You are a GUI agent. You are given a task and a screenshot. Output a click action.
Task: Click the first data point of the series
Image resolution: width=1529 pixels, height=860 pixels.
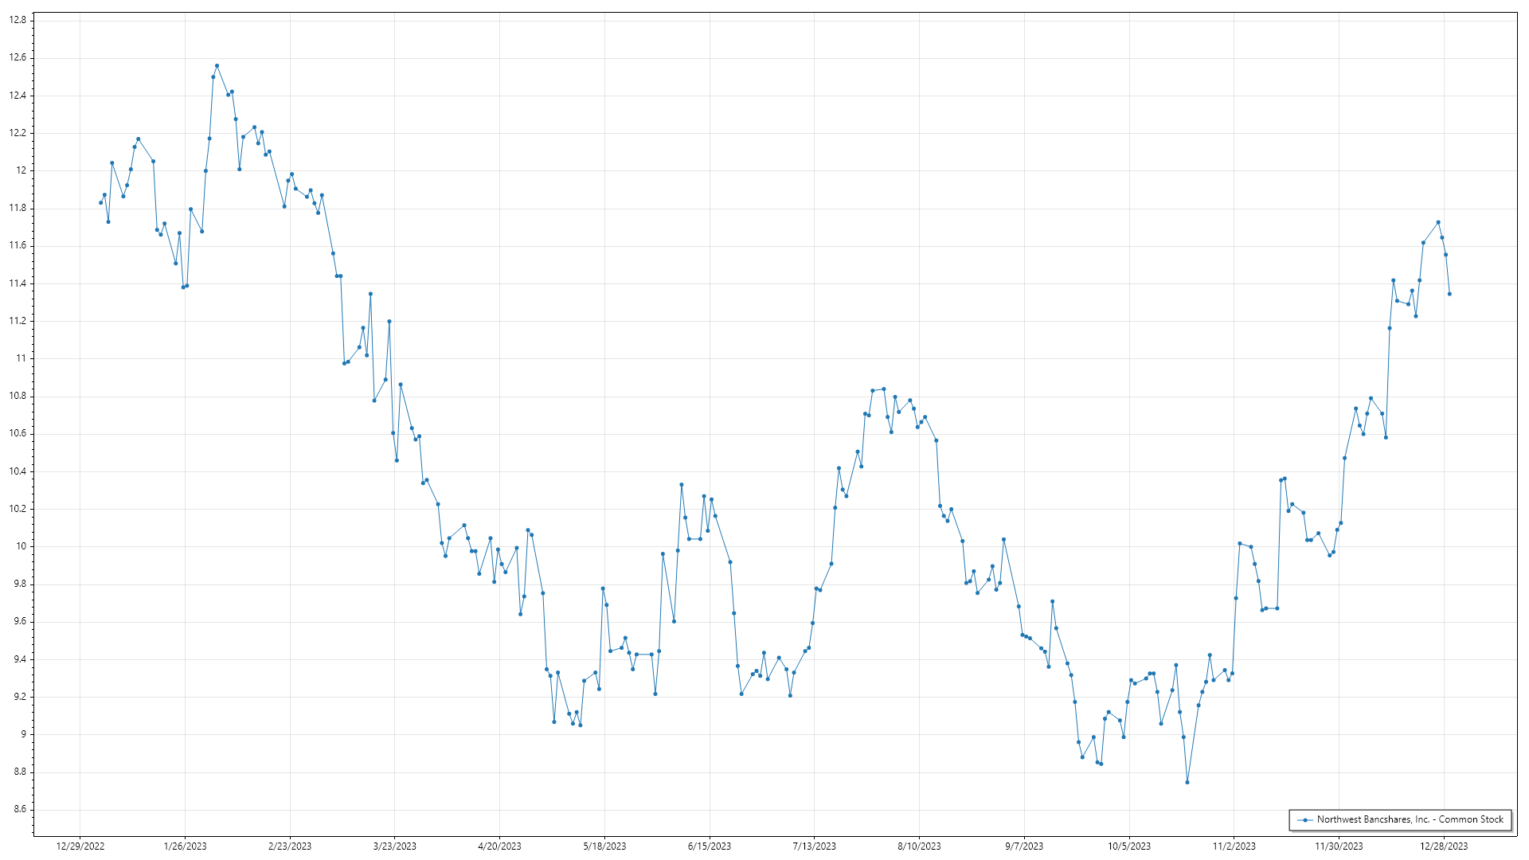click(x=100, y=203)
